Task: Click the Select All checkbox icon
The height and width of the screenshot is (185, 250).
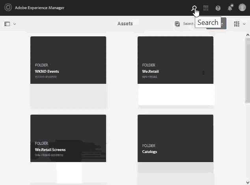Action: pyautogui.click(x=177, y=24)
